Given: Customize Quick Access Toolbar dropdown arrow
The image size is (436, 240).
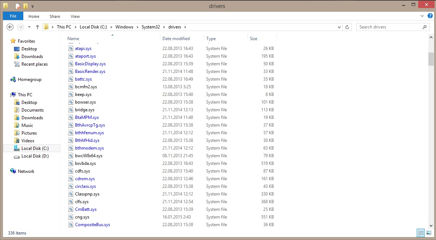Looking at the screenshot, I should tap(32, 6).
